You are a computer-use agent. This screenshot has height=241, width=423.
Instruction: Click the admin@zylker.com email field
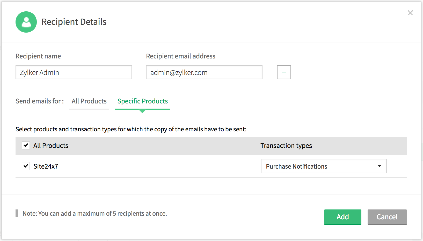[x=204, y=72]
